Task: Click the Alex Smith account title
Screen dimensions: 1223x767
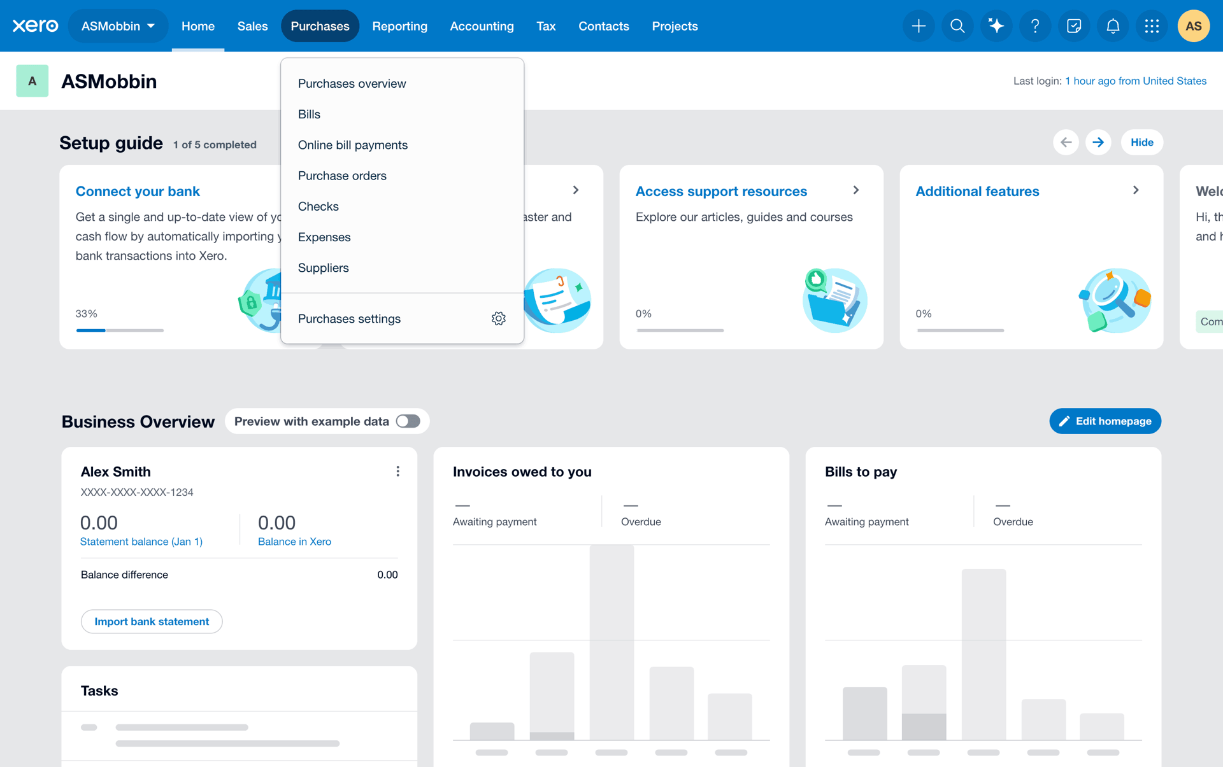Action: (116, 472)
